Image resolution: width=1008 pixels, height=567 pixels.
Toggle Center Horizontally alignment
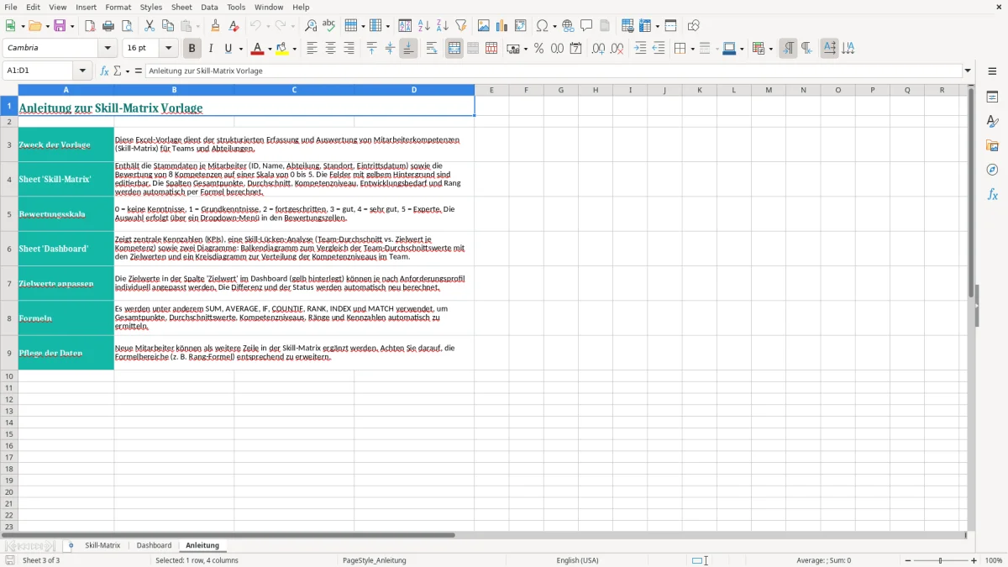pyautogui.click(x=330, y=49)
